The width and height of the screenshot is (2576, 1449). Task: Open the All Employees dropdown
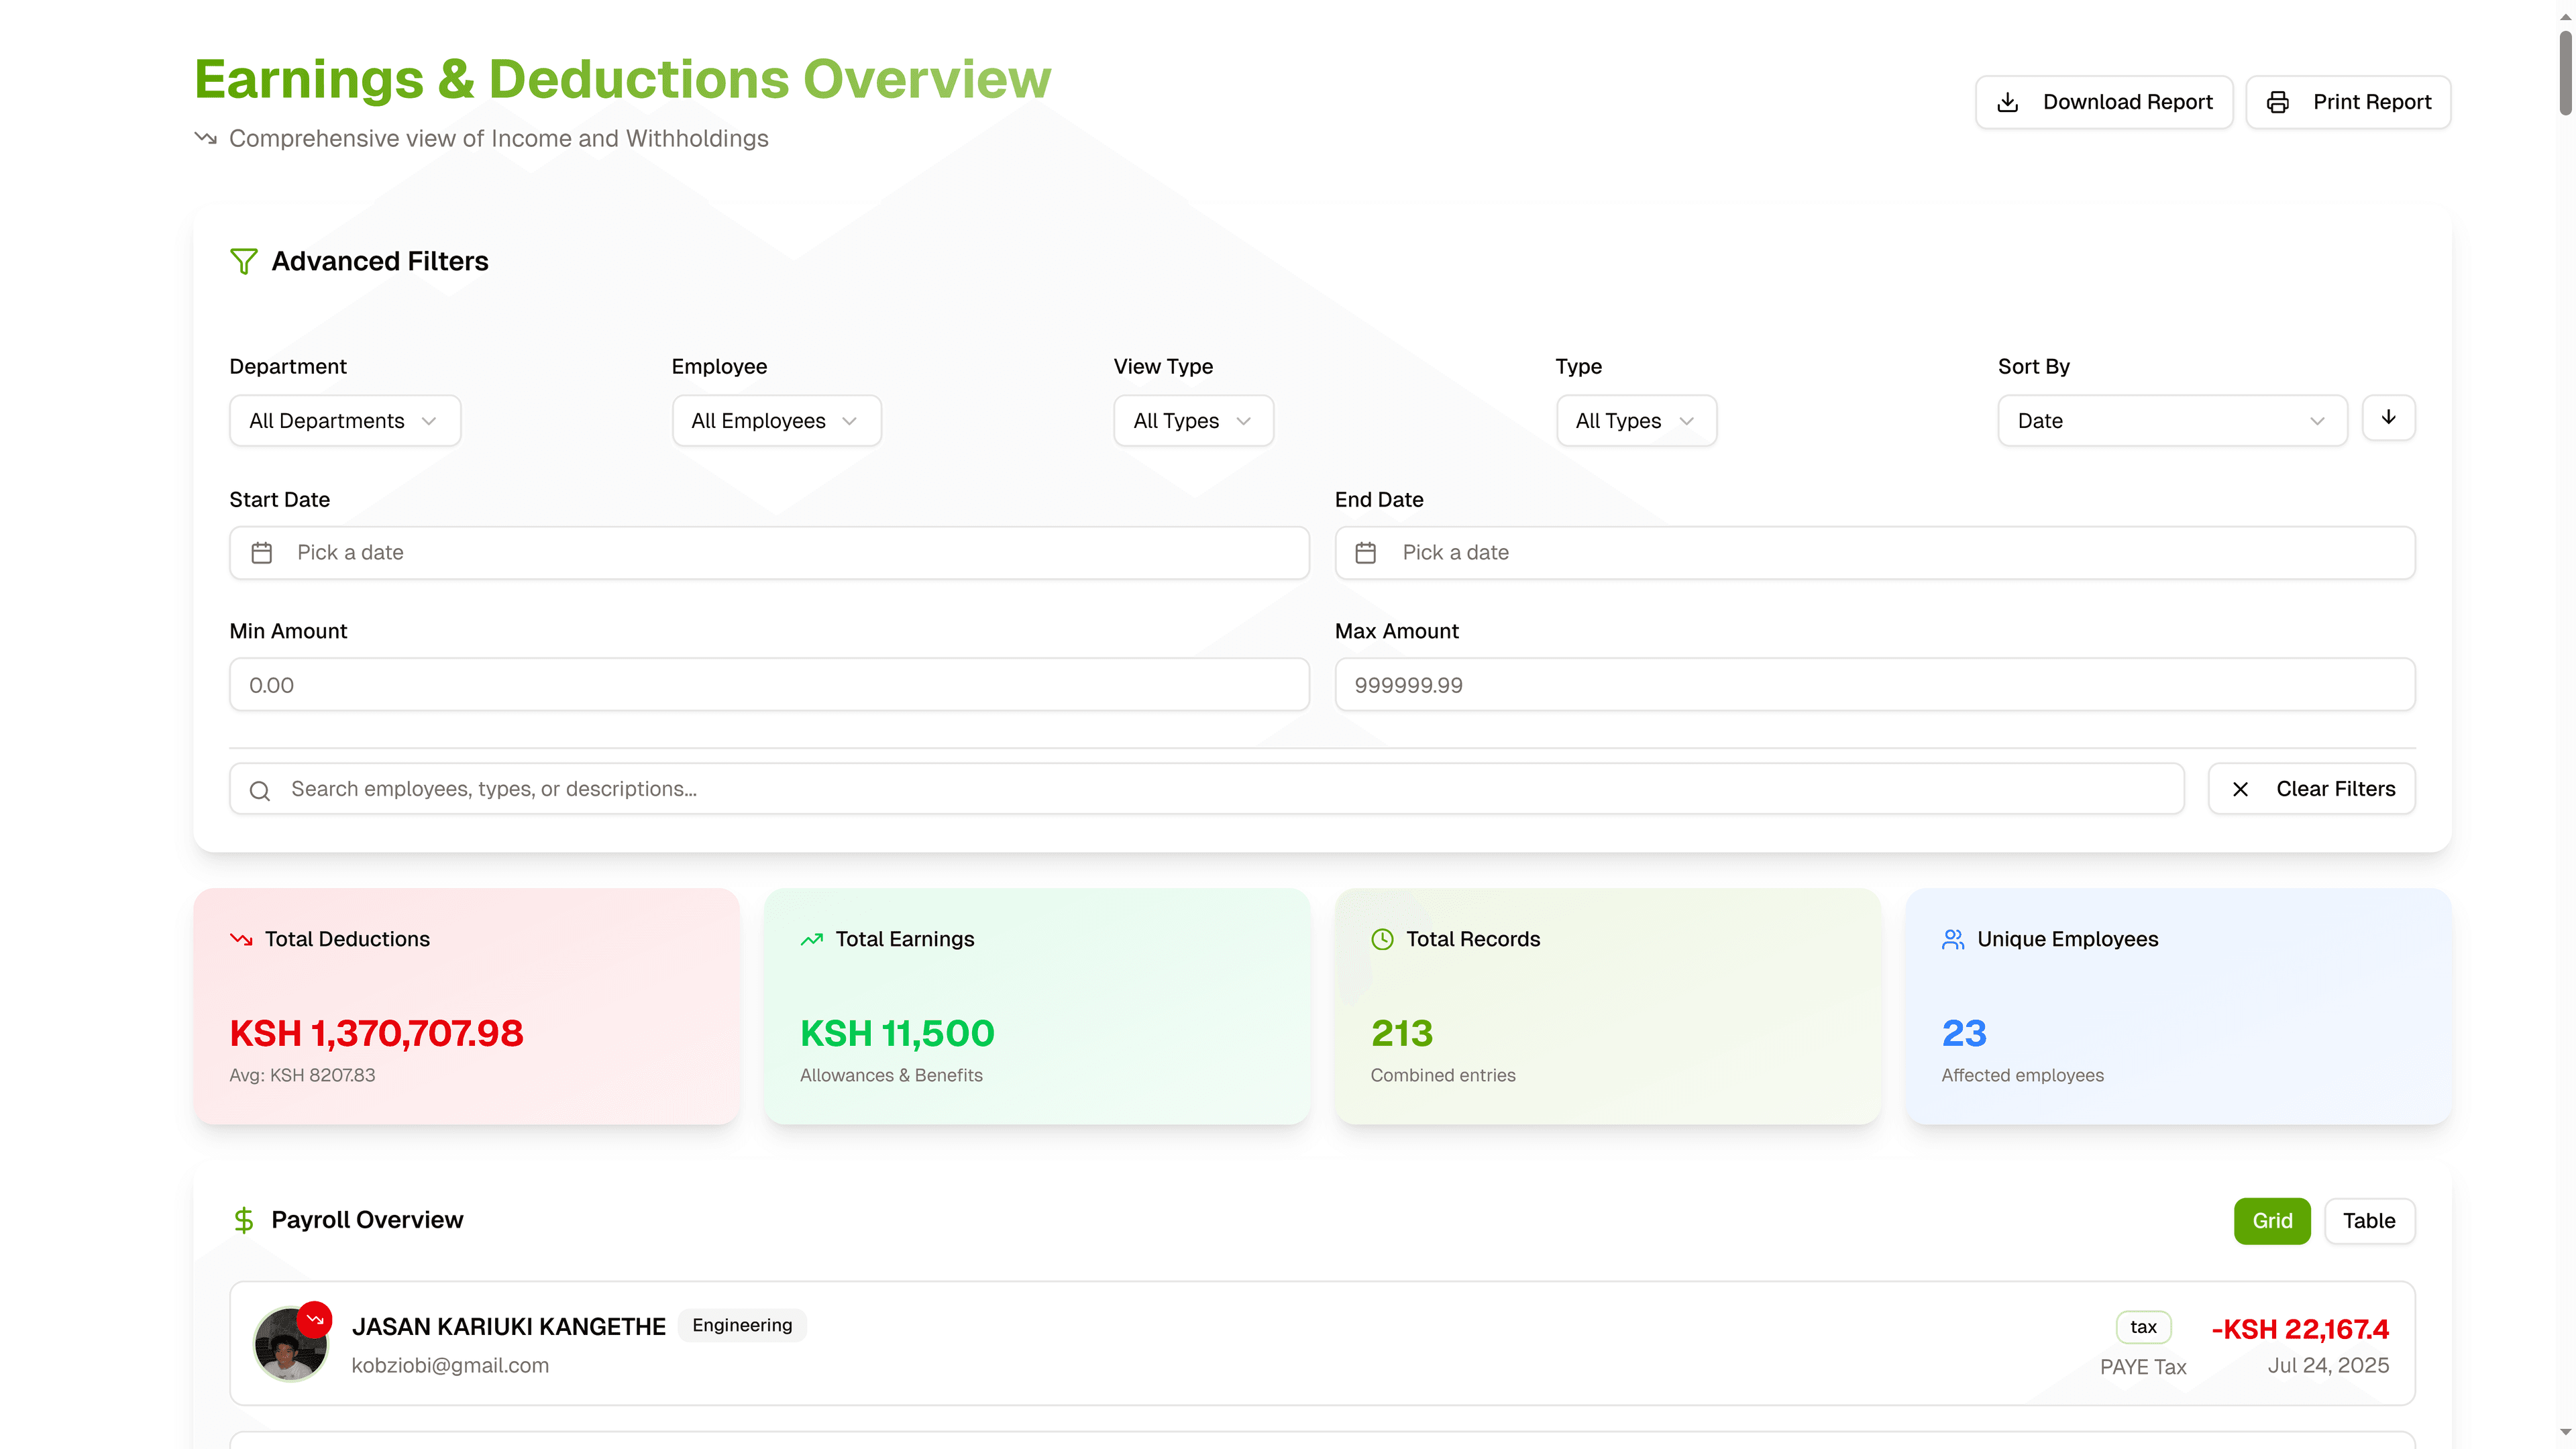tap(777, 421)
